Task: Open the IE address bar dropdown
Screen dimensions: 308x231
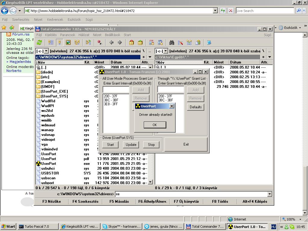Action: click(x=215, y=11)
